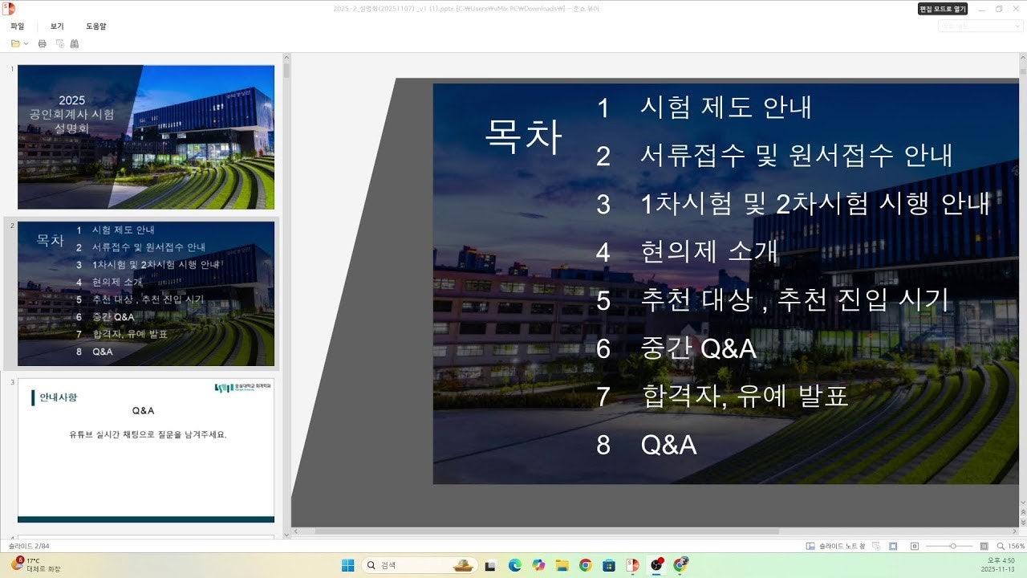The image size is (1027, 578).
Task: Open the 도움말 menu
Action: point(96,26)
